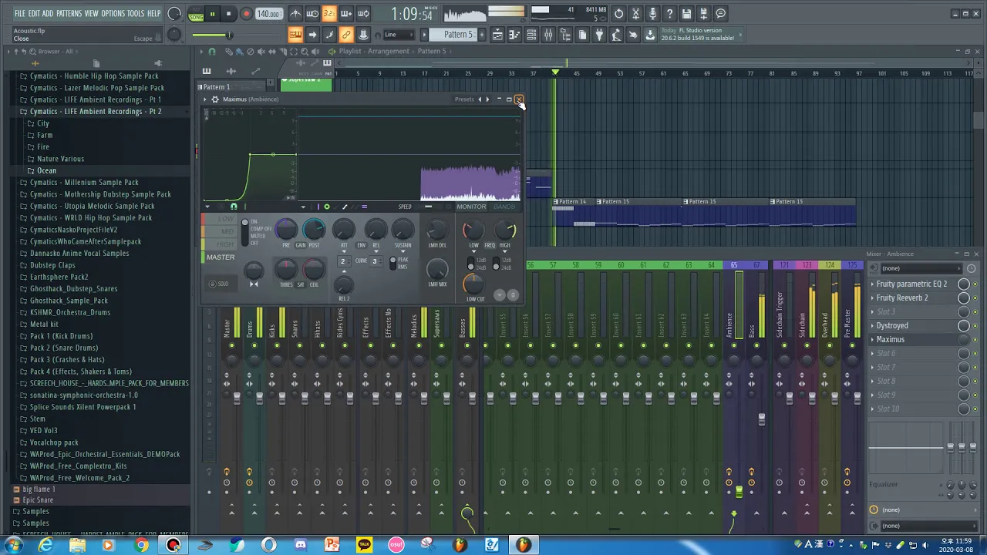Screen dimensions: 987x555
Task: Open the playlist view icon
Action: (x=497, y=35)
